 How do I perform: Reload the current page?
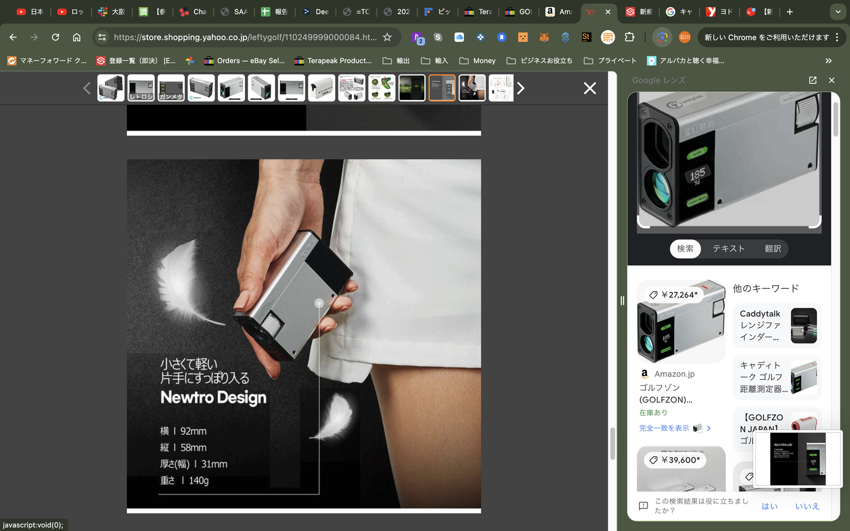coord(55,37)
